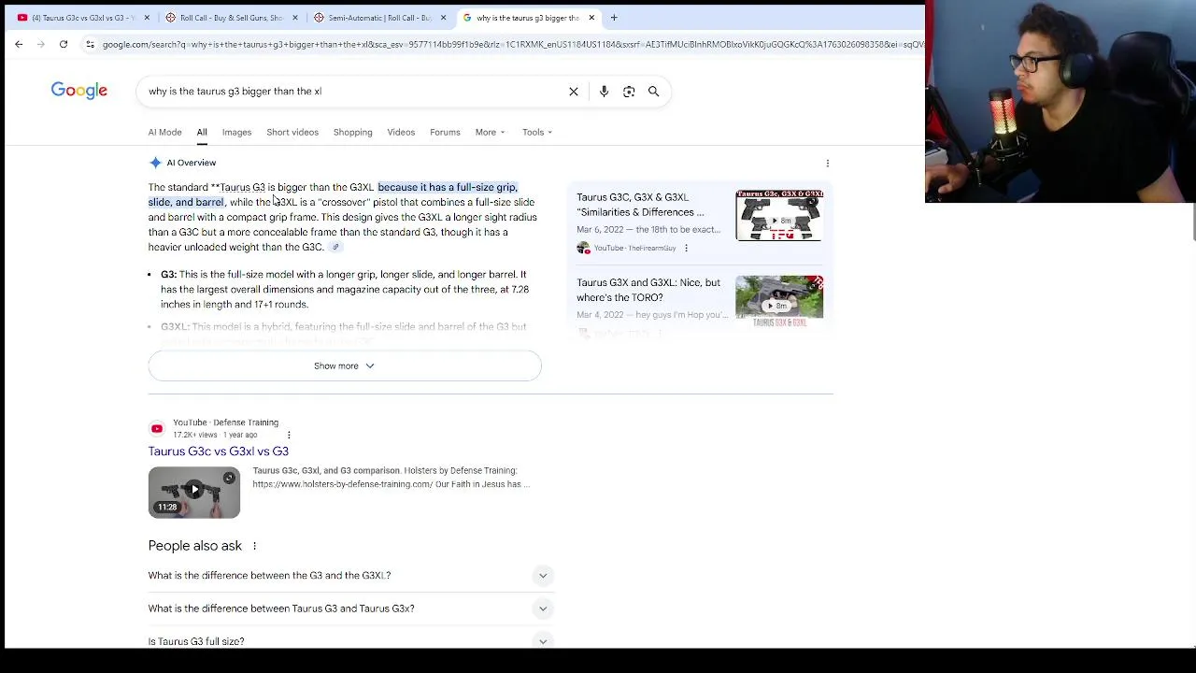1196x673 pixels.
Task: Select the Forums search filter
Action: 445,132
